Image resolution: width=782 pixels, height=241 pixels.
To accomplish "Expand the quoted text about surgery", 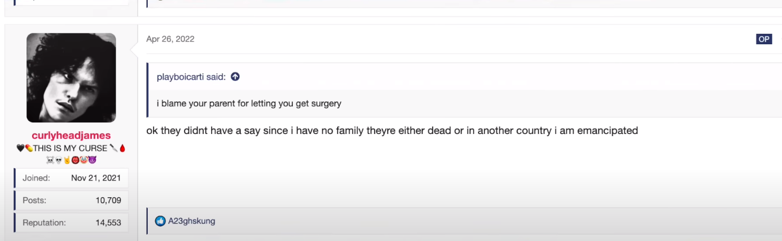I will click(249, 103).
